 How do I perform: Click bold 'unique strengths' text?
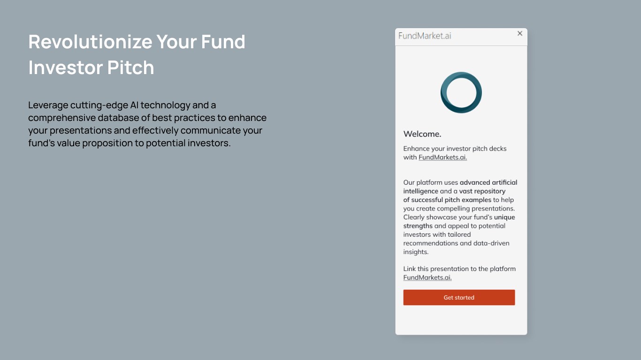pyautogui.click(x=504, y=217)
